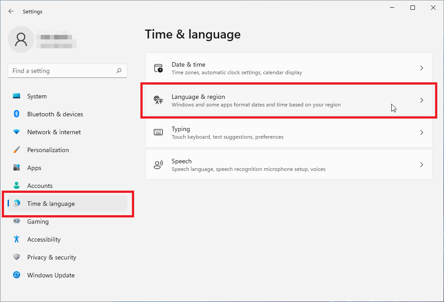Open Bluetooth & devices section
This screenshot has width=444, height=302.
(x=68, y=114)
